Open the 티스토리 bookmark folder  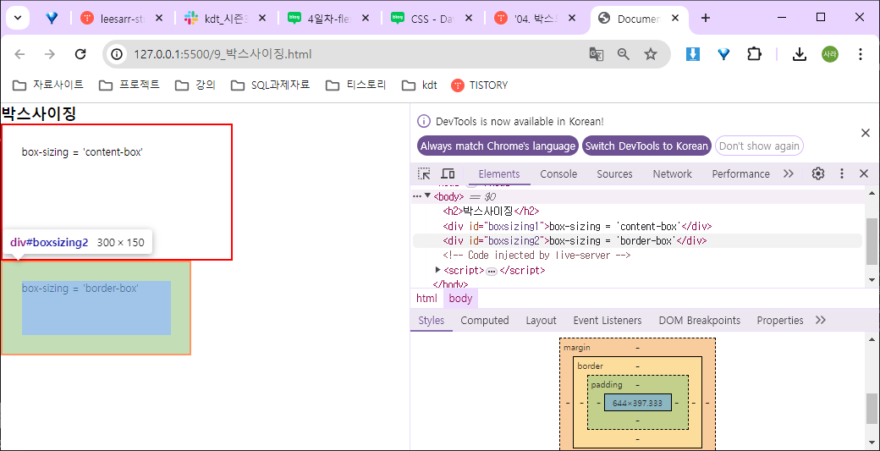pyautogui.click(x=356, y=85)
